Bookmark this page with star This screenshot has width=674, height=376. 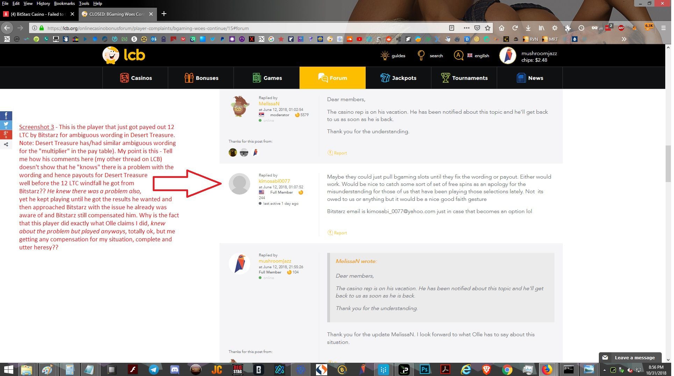click(488, 28)
